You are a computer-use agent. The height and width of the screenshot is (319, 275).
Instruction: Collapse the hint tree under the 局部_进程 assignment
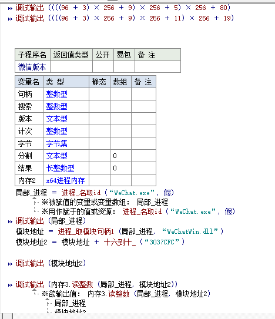tap(35, 198)
